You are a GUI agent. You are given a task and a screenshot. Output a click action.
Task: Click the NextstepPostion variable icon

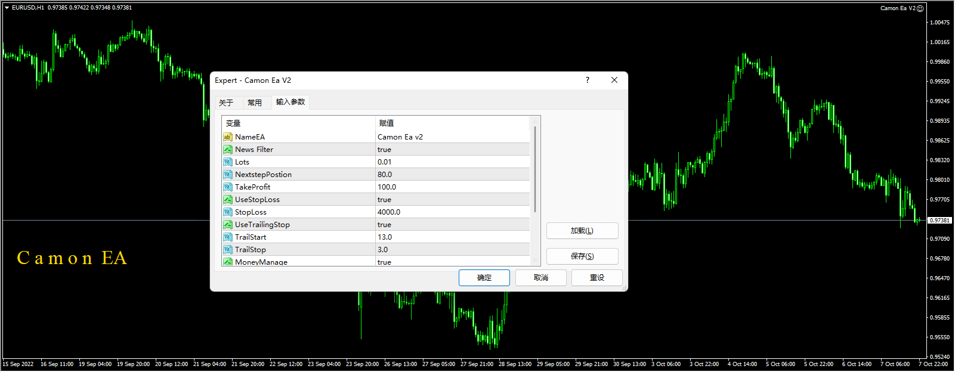click(x=227, y=175)
